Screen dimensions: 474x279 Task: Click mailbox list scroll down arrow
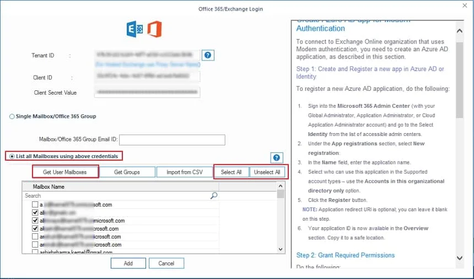tap(281, 249)
